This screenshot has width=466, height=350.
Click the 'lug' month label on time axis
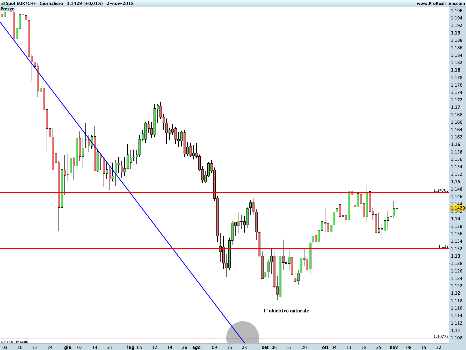(x=131, y=347)
